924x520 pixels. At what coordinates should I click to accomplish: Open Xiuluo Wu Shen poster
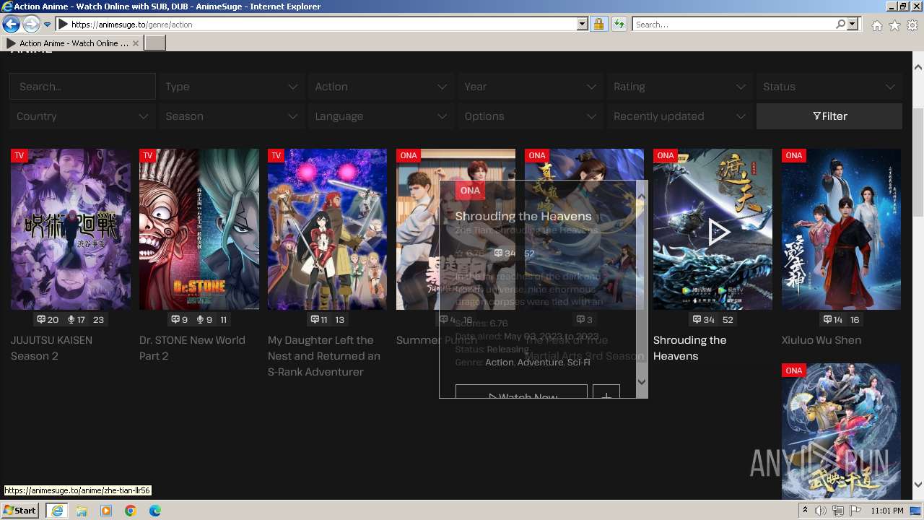coord(842,229)
